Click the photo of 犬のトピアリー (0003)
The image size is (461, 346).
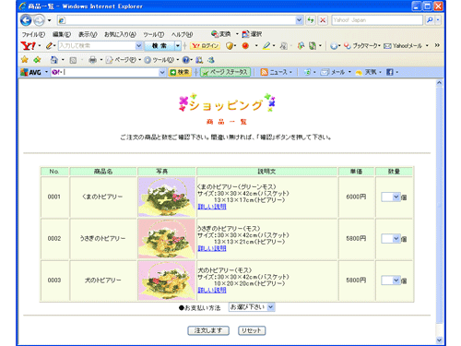(x=167, y=280)
